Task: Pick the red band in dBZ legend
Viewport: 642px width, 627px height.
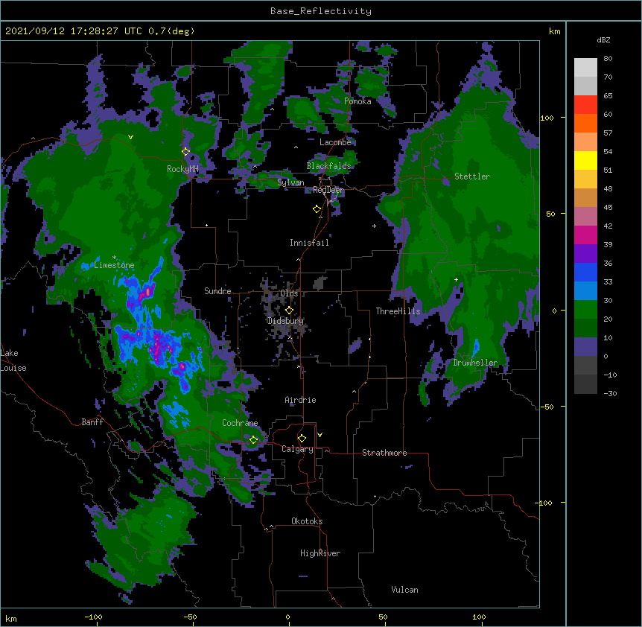Action: coord(585,104)
